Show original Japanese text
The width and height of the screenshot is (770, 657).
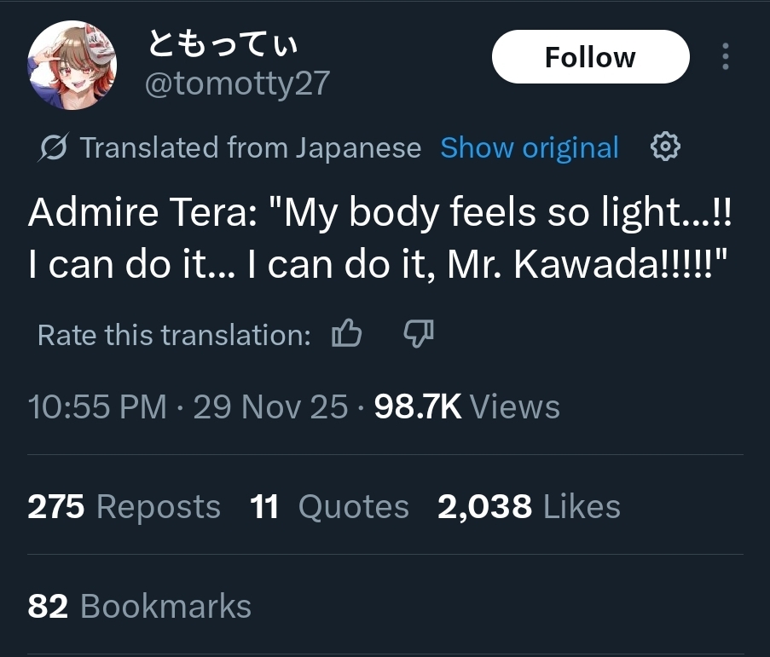coord(530,147)
